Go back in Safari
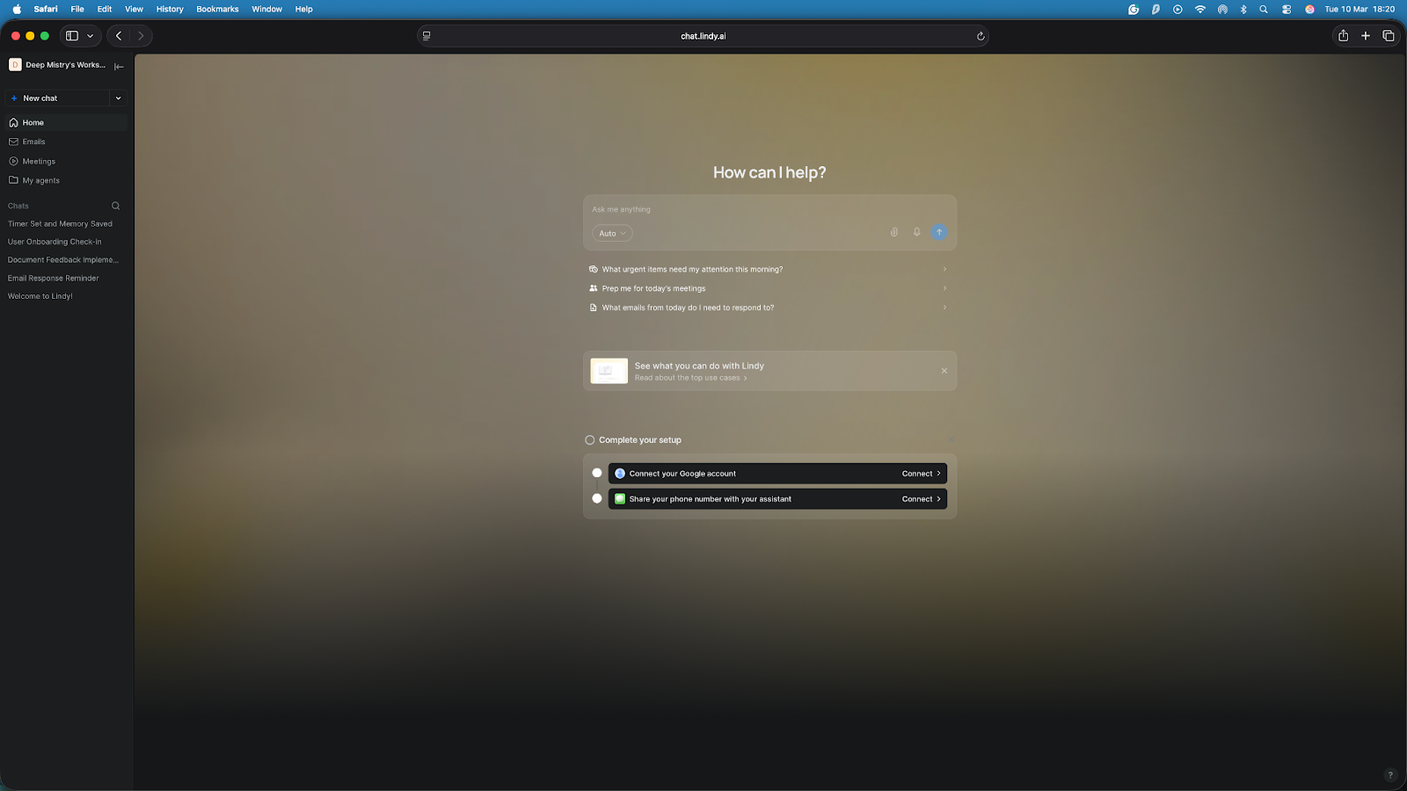This screenshot has height=791, width=1407. coord(119,36)
